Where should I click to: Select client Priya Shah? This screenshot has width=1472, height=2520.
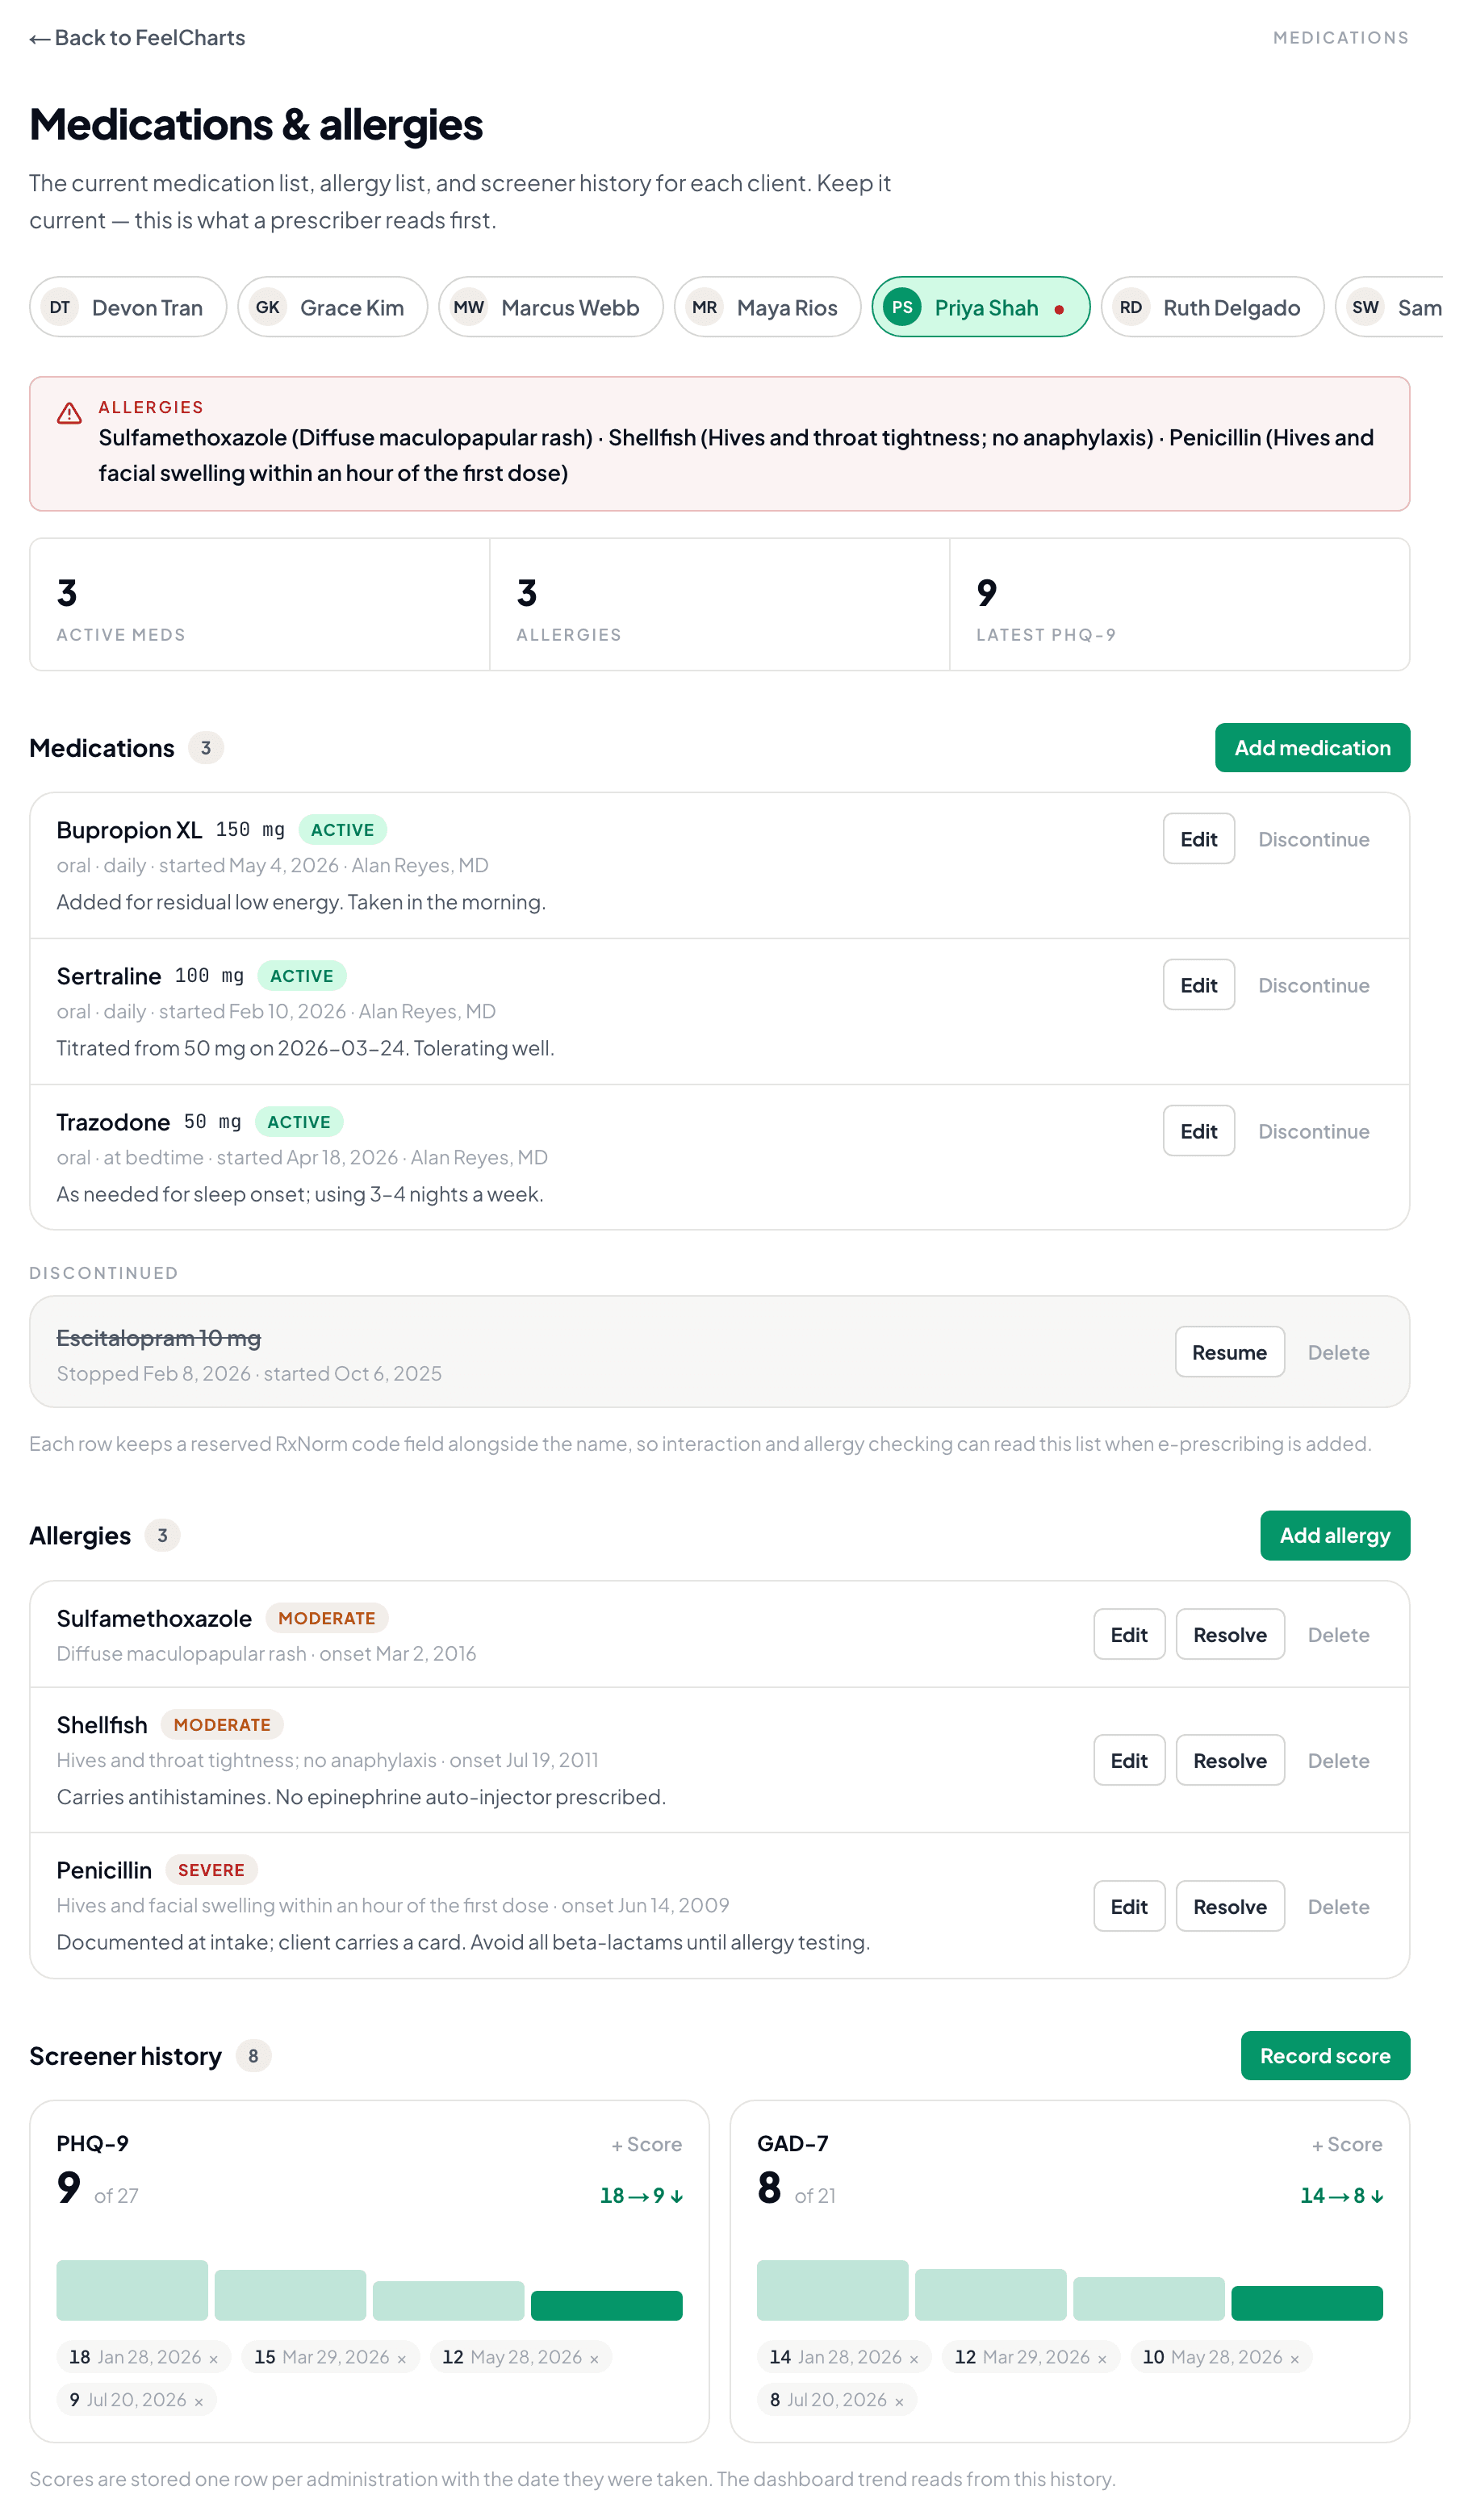(981, 307)
